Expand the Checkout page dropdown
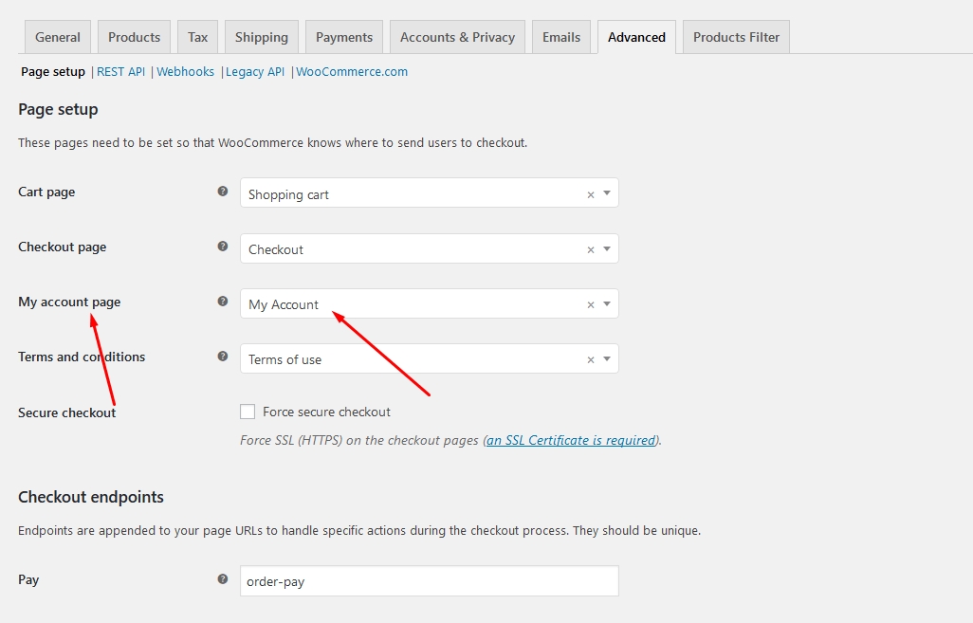Screen dimensions: 973x623 tap(607, 248)
